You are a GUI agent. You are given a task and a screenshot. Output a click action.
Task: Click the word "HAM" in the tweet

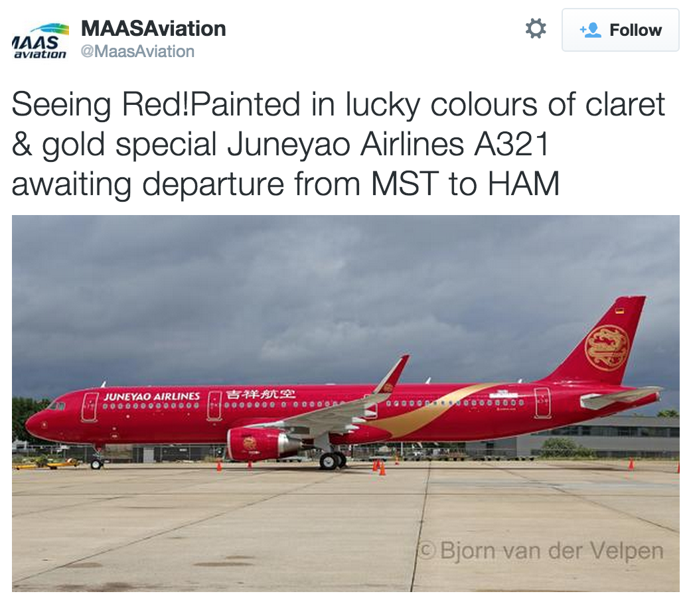[x=523, y=184]
